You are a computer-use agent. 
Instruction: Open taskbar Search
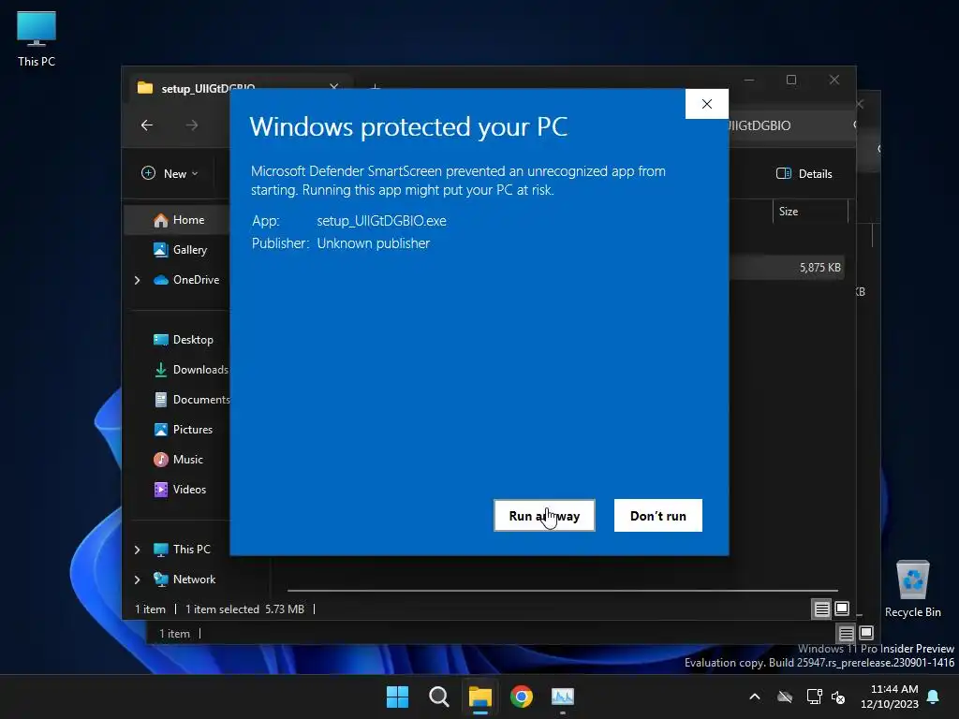point(439,697)
